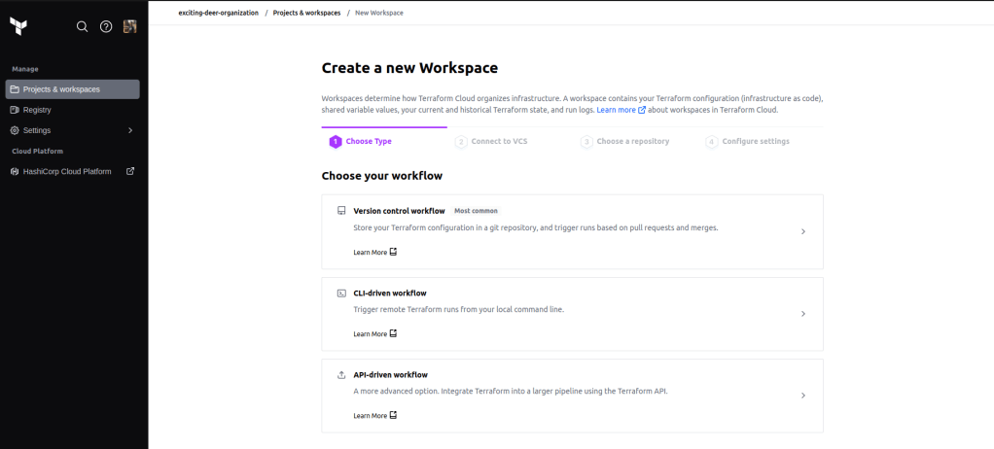Screen dimensions: 994x449
Task: Open Version control workflow via right chevron
Action: click(x=802, y=231)
